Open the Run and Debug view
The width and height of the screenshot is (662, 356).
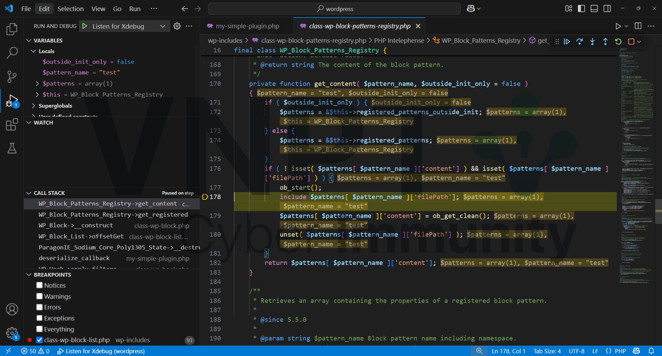(x=12, y=100)
